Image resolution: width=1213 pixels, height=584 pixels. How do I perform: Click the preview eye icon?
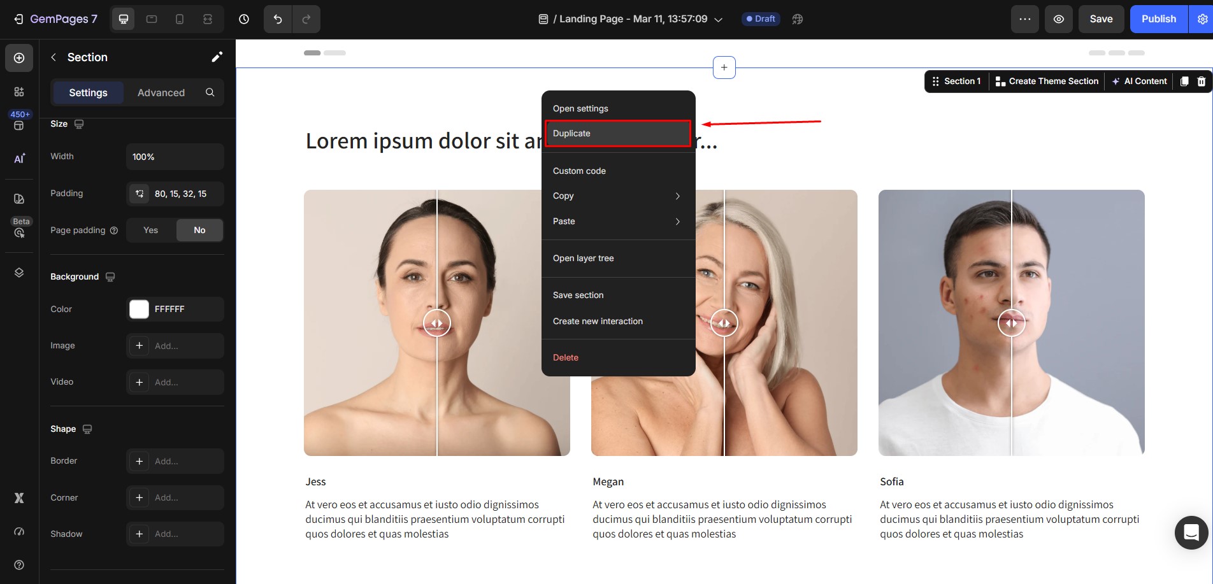pos(1058,19)
